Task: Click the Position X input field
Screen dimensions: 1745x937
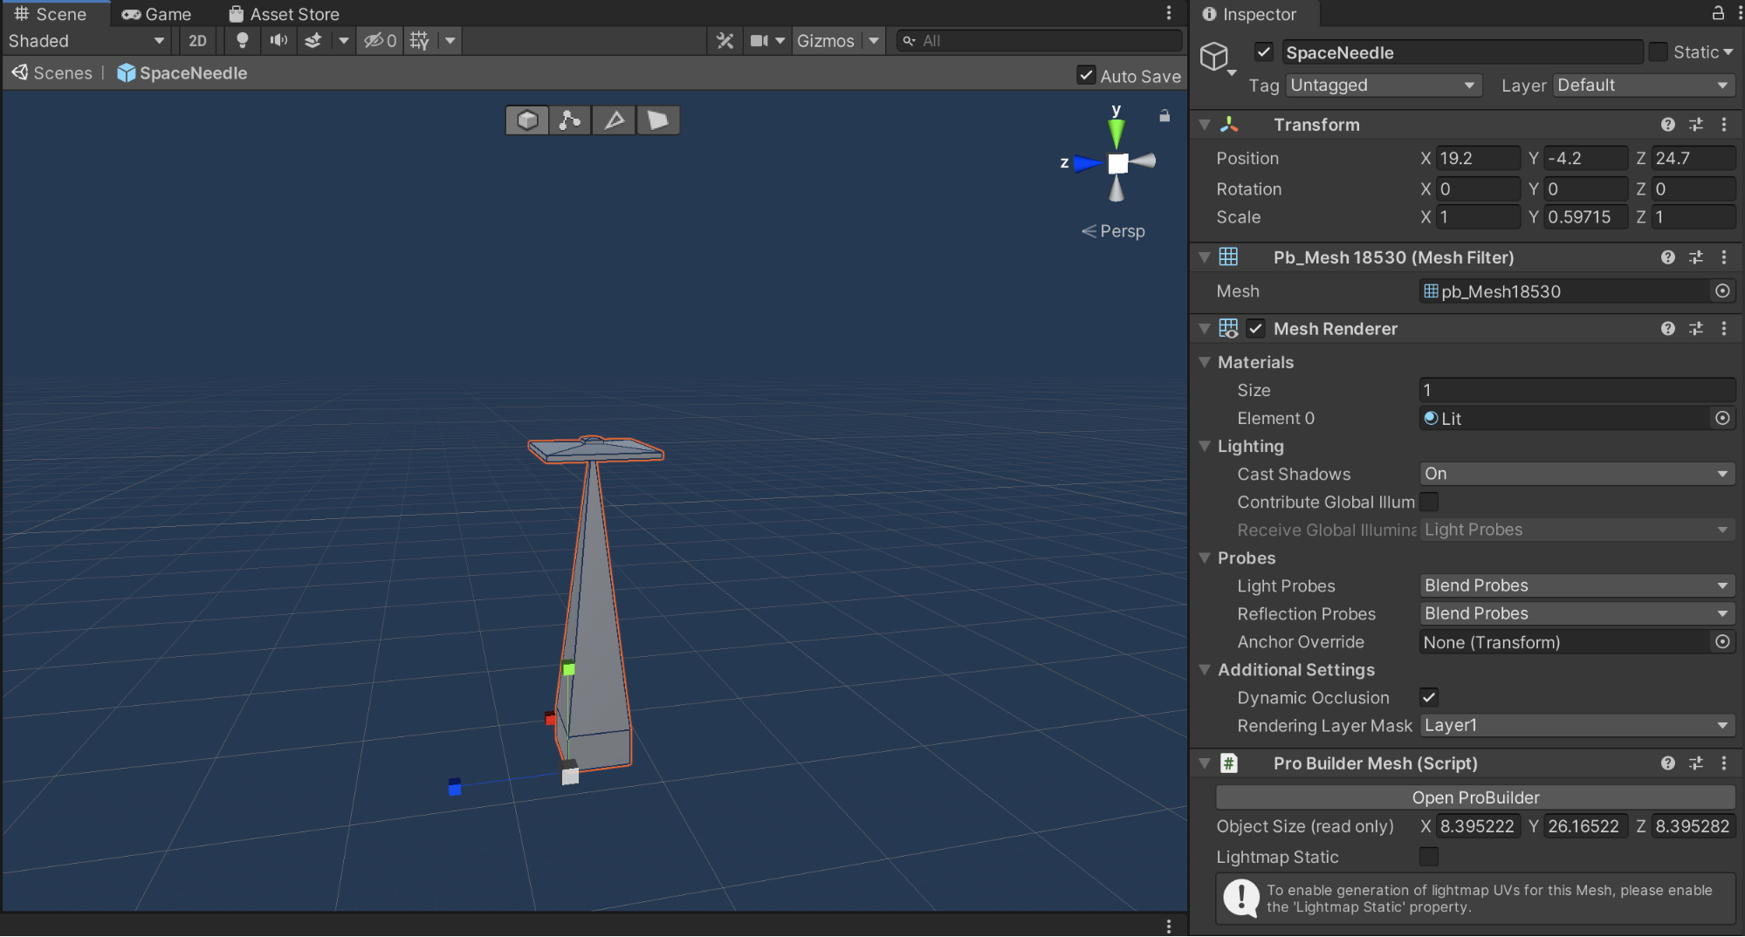Action: coord(1478,158)
